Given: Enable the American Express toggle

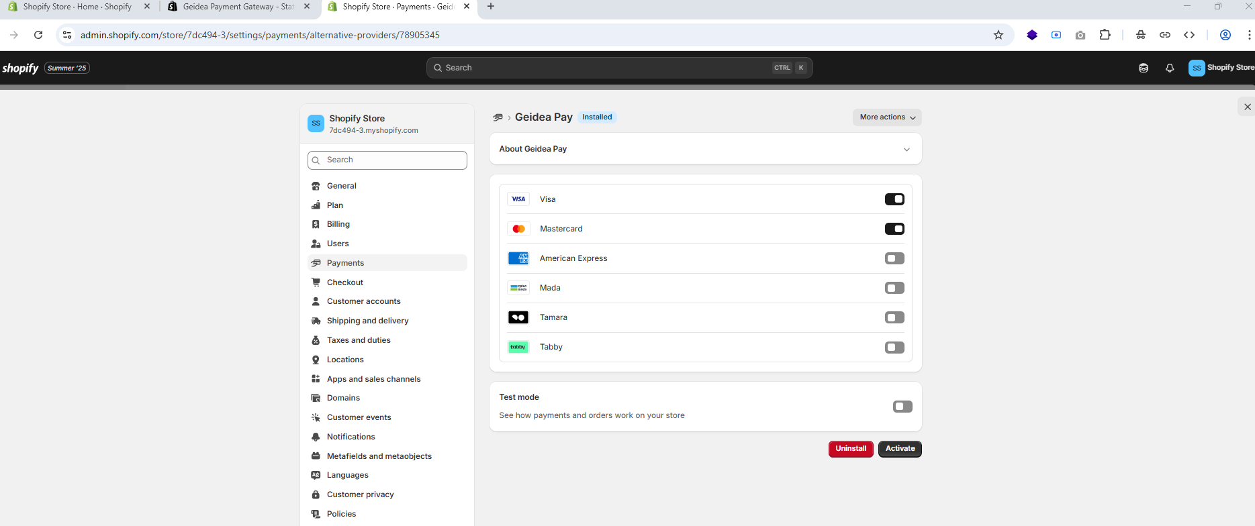Looking at the screenshot, I should point(894,258).
